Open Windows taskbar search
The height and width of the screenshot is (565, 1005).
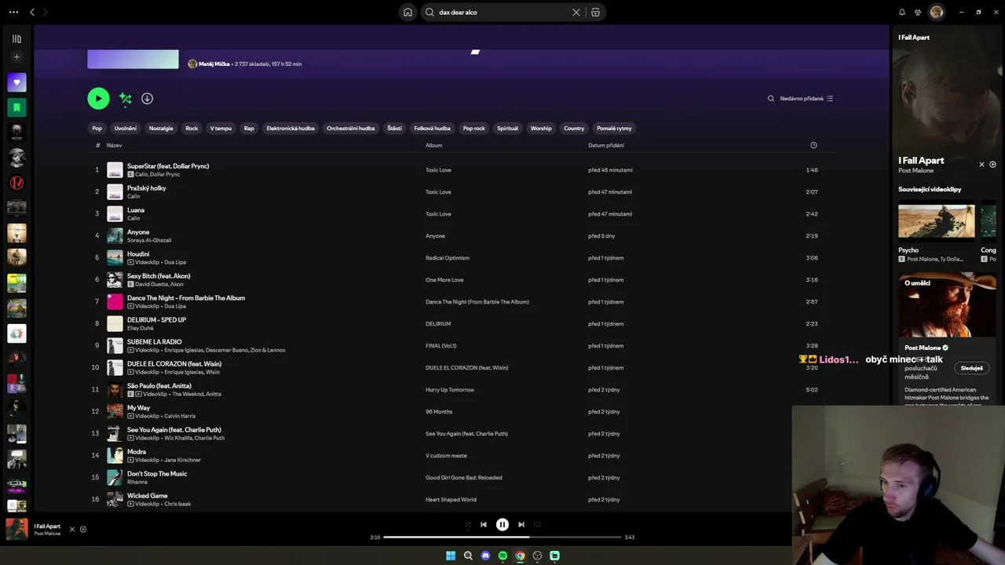(468, 556)
